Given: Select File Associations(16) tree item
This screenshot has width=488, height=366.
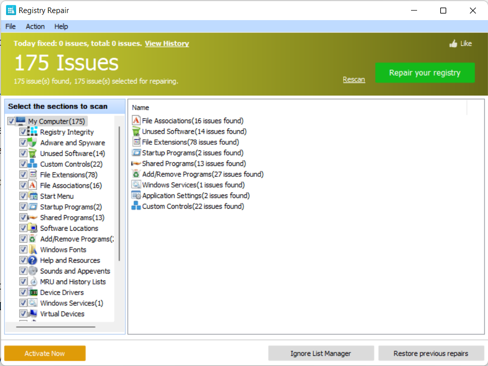Looking at the screenshot, I should click(x=71, y=186).
